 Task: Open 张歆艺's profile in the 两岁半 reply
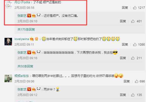click(x=22, y=89)
